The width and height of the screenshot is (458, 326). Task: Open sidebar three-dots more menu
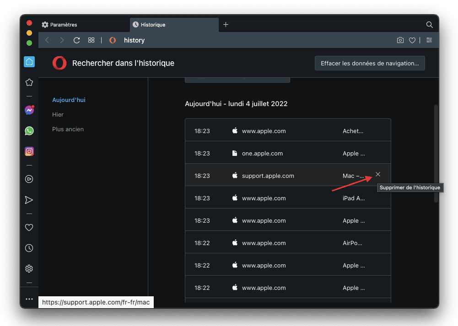[x=29, y=299]
